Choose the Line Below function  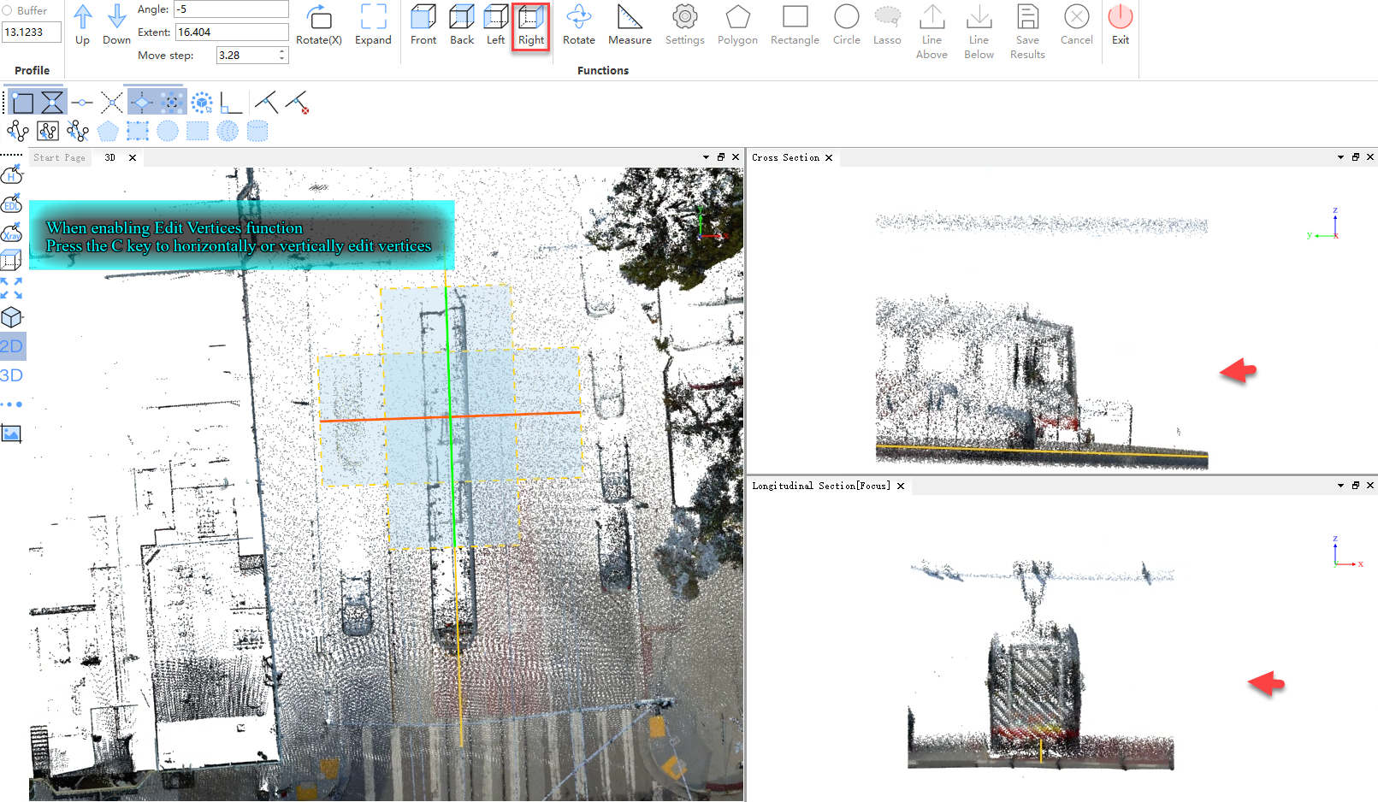pyautogui.click(x=979, y=32)
